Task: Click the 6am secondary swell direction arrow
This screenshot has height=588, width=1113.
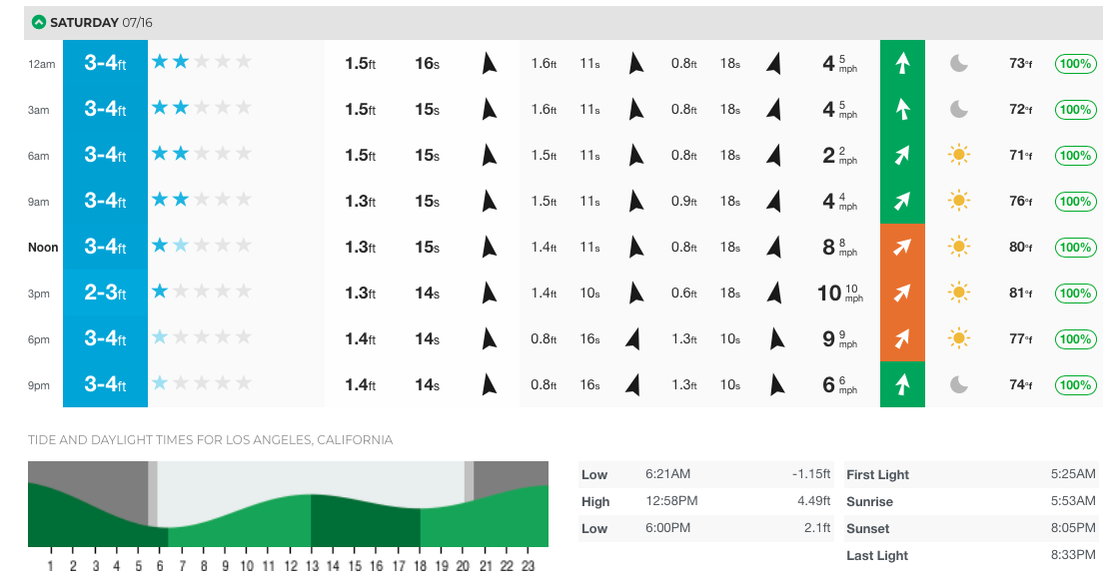Action: [x=635, y=156]
